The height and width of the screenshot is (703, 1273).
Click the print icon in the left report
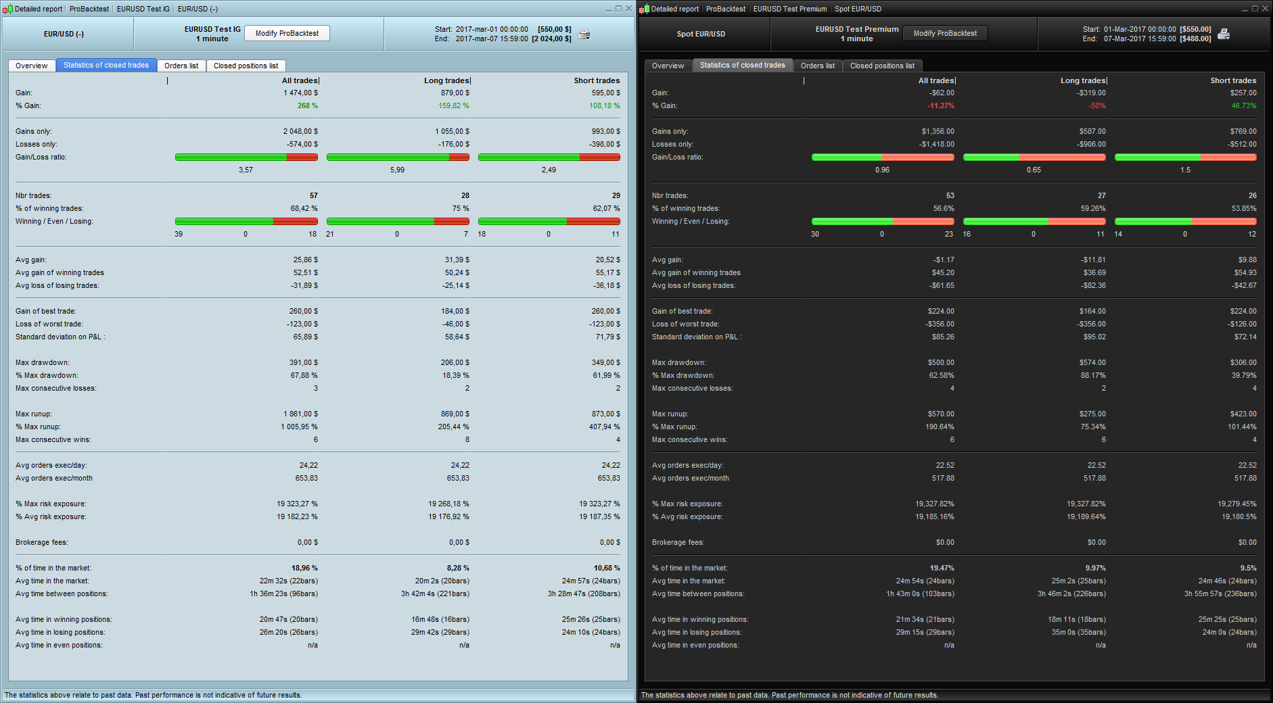click(582, 32)
